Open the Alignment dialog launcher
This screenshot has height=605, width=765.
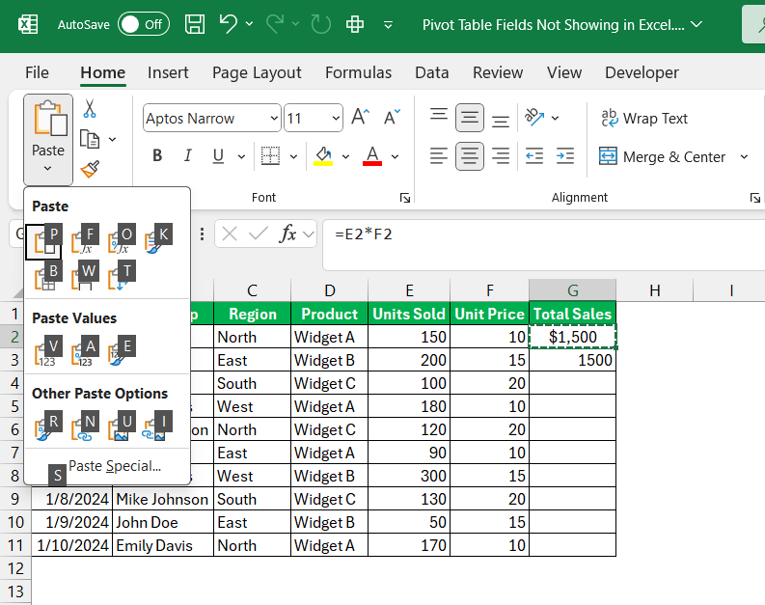click(x=754, y=198)
